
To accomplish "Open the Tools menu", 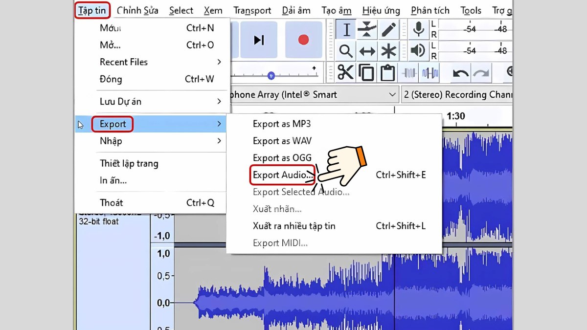I will (471, 10).
